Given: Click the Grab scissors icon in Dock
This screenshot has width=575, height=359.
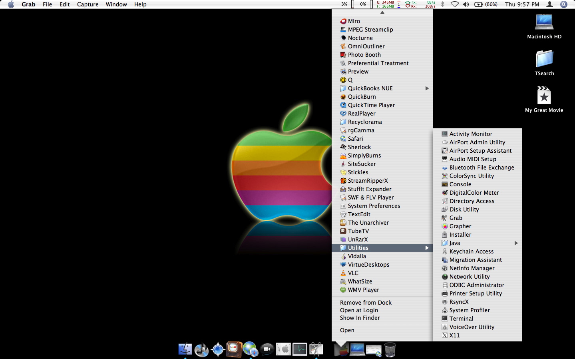Looking at the screenshot, I should click(x=316, y=349).
